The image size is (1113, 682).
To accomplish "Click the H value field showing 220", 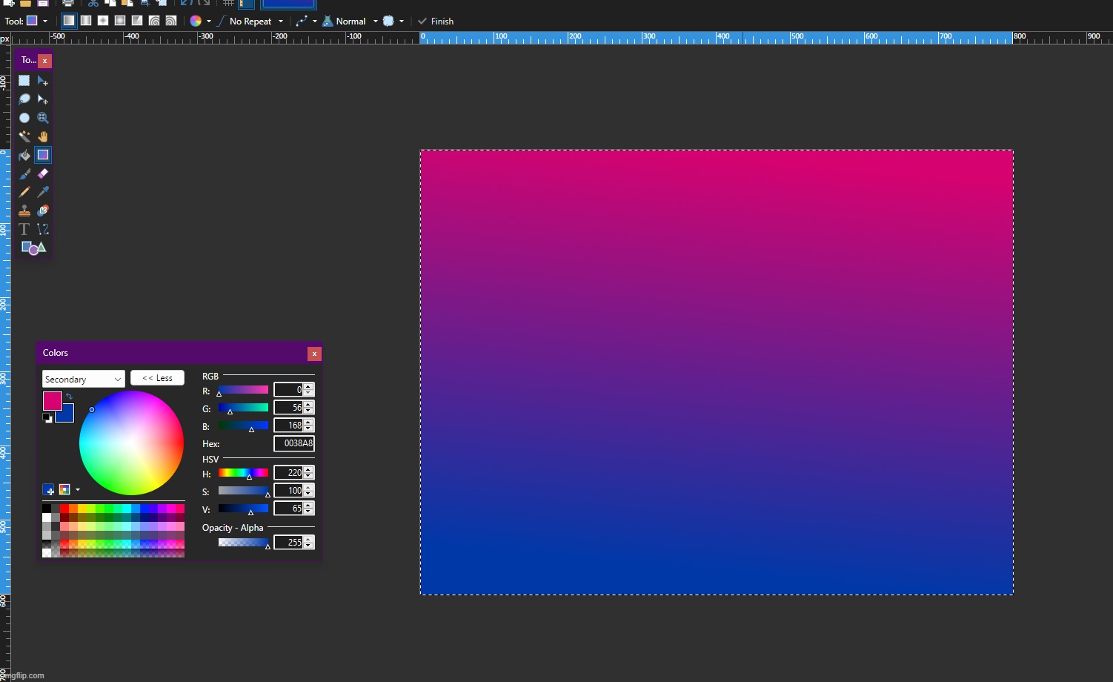I will tap(289, 473).
